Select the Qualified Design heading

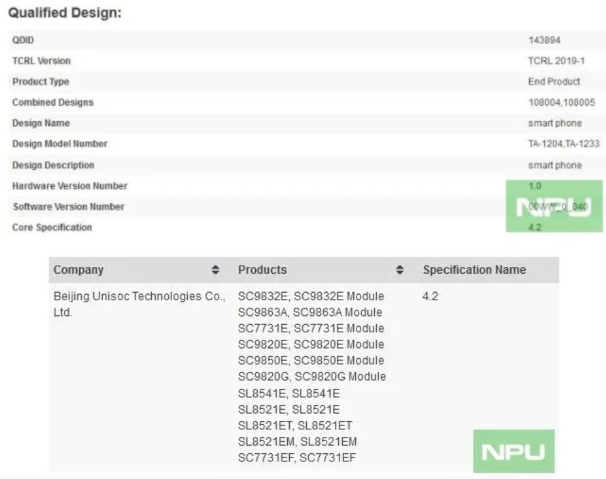click(65, 13)
